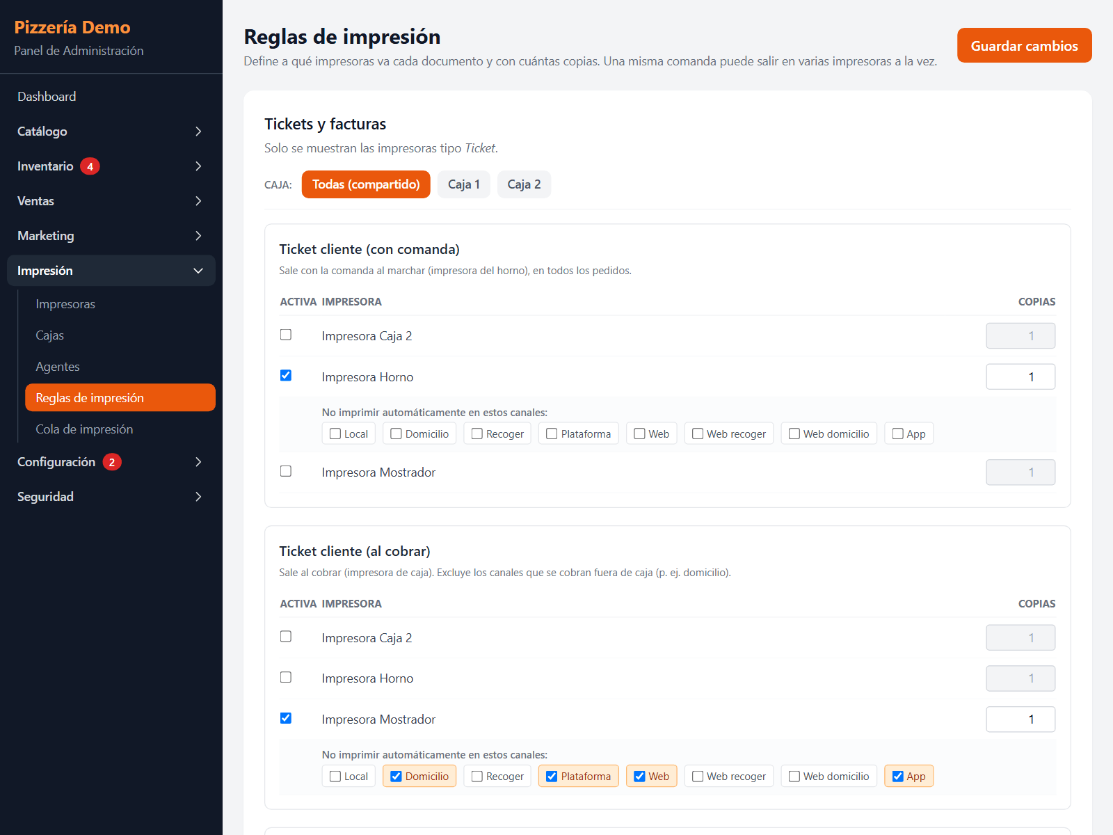Uncheck Impresora Horno in con comanda ticket

click(x=286, y=376)
